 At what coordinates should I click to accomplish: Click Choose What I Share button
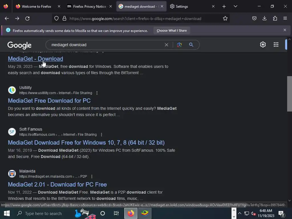[171, 31]
